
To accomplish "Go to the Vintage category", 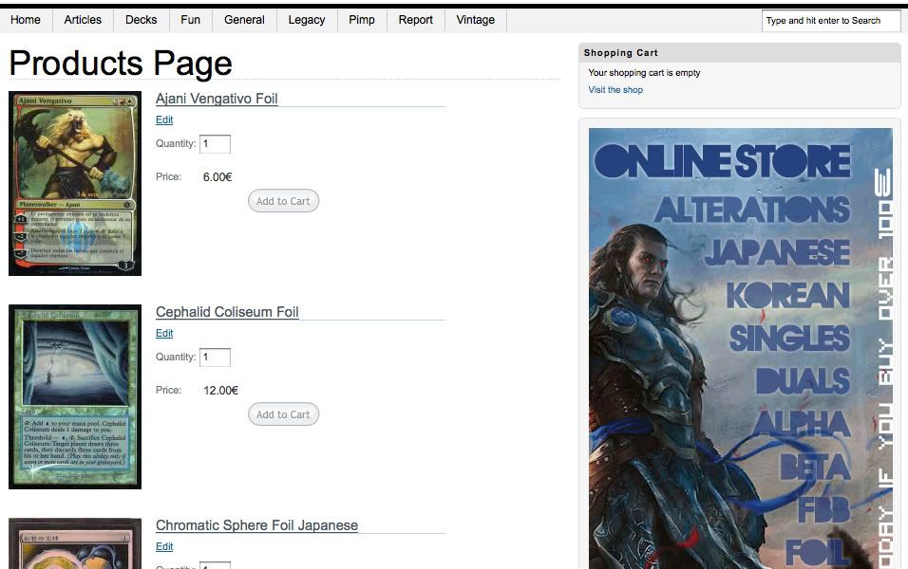I will [476, 20].
